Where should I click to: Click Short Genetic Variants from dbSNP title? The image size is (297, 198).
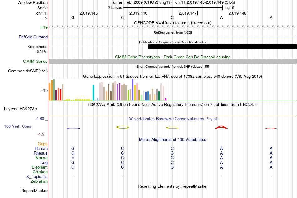[x=173, y=67]
